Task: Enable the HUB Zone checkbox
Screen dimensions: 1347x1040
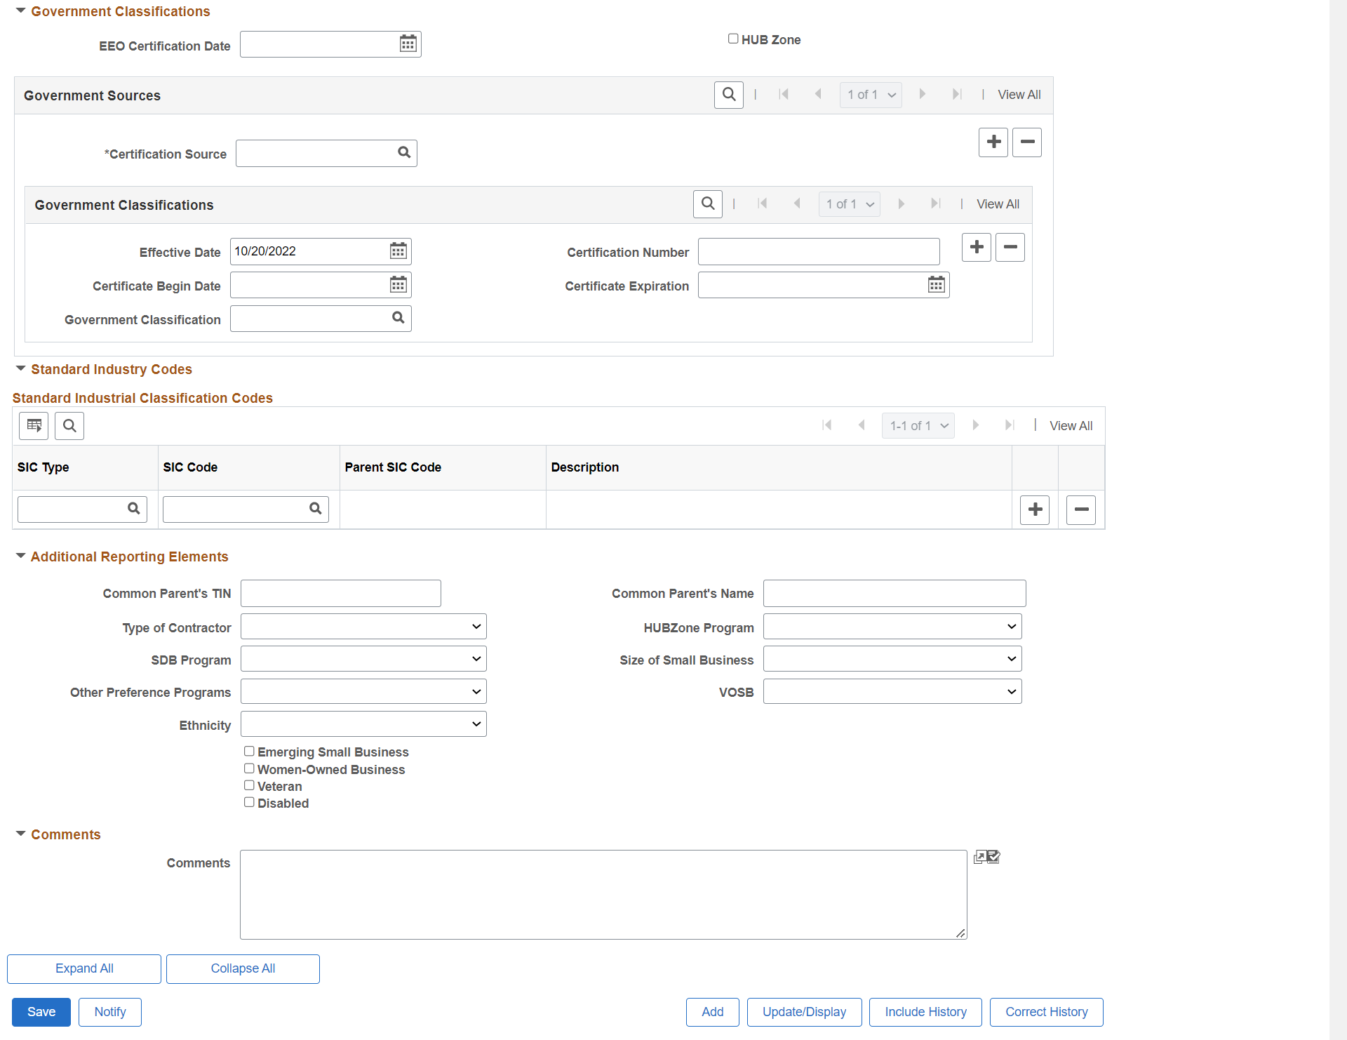Action: (x=731, y=38)
